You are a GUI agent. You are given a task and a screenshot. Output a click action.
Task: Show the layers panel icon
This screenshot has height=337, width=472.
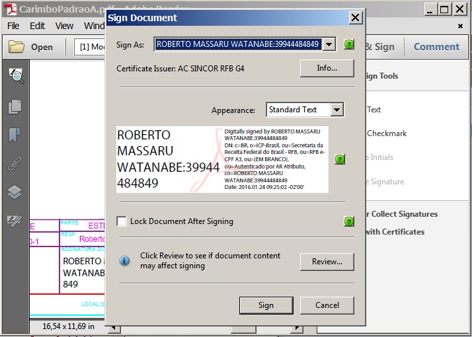pos(15,192)
